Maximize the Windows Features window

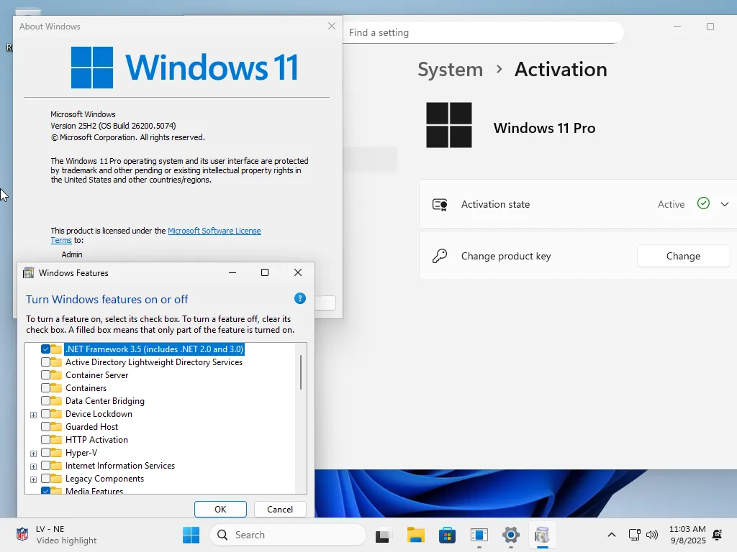click(x=265, y=272)
